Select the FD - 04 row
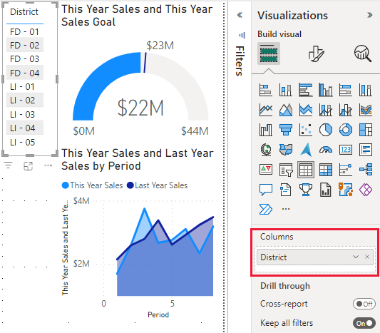380x333 pixels. pos(25,73)
